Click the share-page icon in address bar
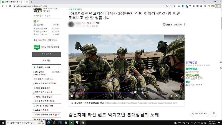Screen dimensions: 222x125 click(170, 6)
